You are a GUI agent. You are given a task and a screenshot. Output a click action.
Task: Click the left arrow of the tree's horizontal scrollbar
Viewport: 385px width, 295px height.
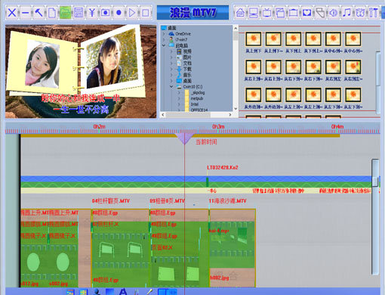(x=163, y=115)
